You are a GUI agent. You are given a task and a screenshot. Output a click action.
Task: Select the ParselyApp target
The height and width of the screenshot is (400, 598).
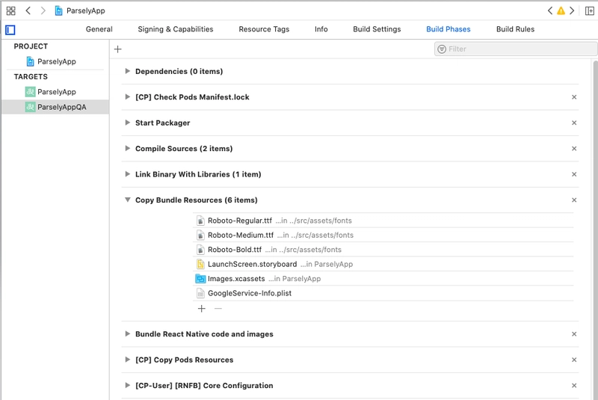[x=56, y=92]
